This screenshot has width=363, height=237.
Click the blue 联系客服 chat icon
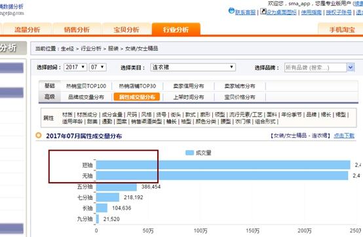coord(231,10)
